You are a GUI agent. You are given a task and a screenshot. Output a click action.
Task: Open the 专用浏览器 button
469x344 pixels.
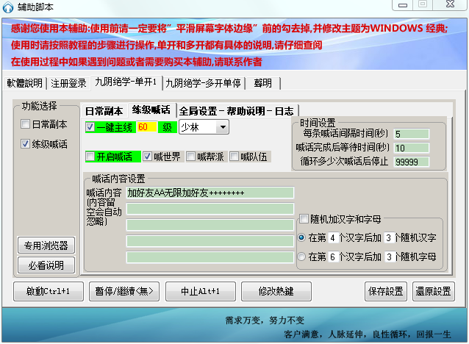pos(47,246)
